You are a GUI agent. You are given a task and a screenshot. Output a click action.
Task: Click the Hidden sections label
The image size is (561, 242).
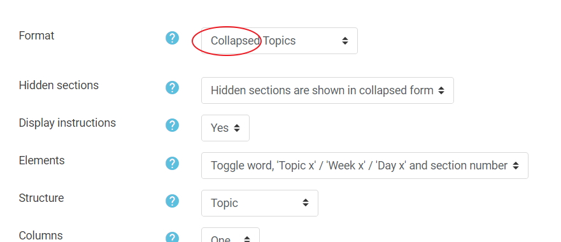pos(59,85)
